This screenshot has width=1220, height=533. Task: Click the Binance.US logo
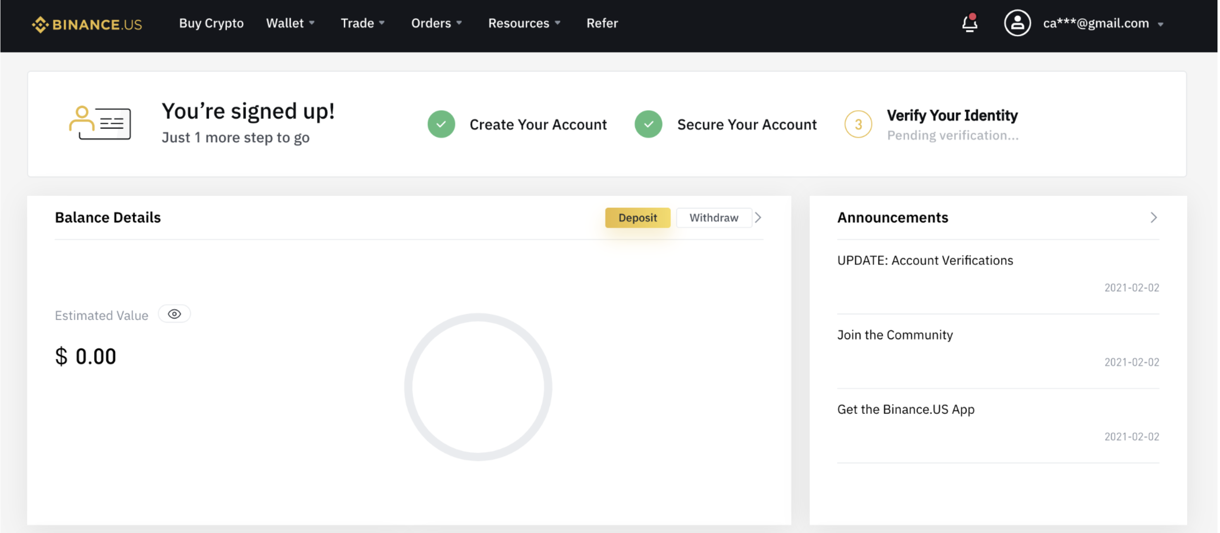[87, 24]
